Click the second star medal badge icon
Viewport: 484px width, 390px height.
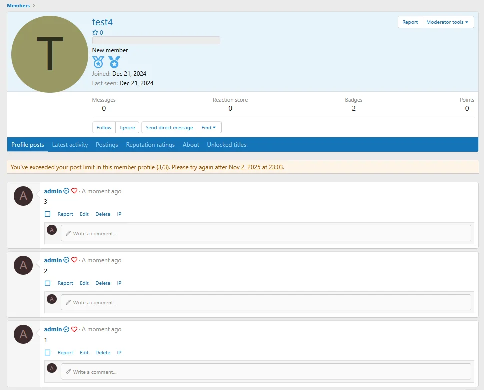click(x=115, y=62)
